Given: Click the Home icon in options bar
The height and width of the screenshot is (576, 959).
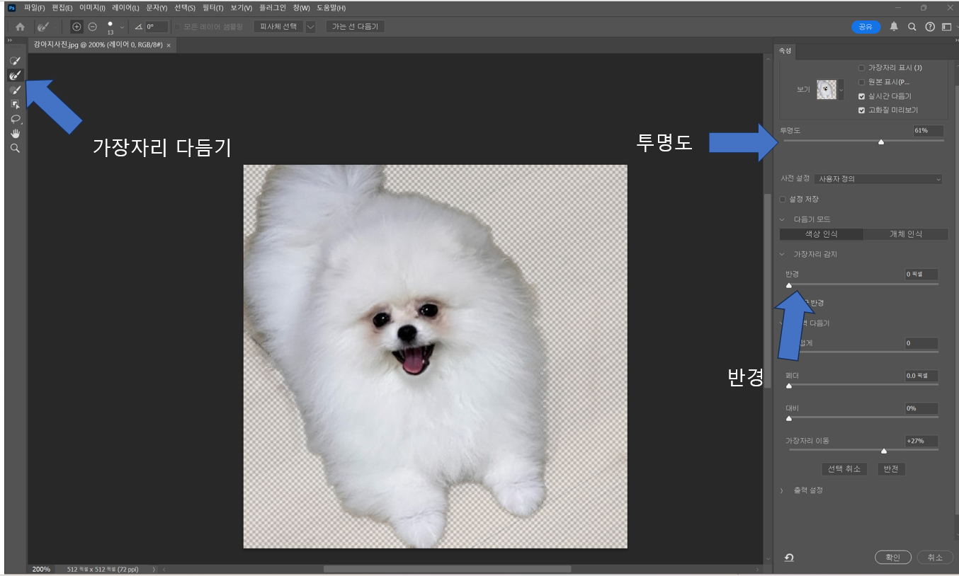Looking at the screenshot, I should (x=20, y=27).
